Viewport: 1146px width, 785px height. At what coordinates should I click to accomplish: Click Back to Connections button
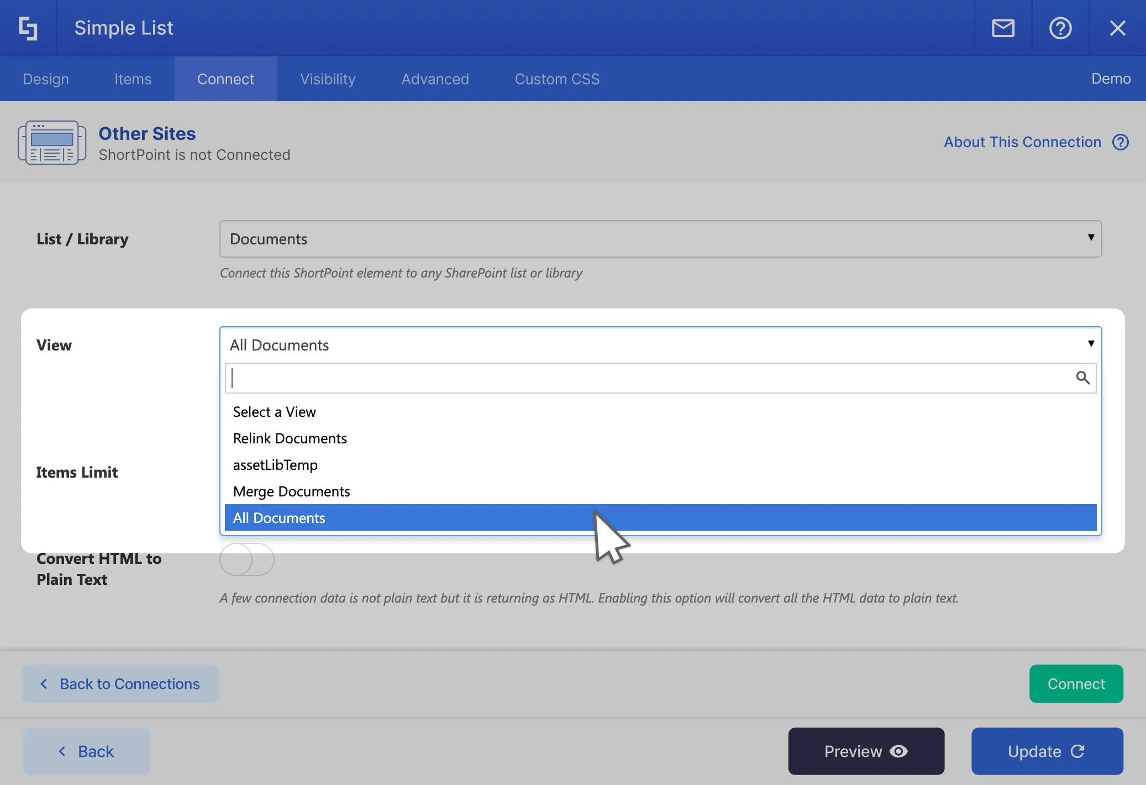coord(120,684)
